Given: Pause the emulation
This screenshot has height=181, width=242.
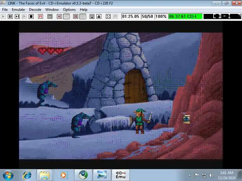Looking at the screenshot, I should [10, 17].
